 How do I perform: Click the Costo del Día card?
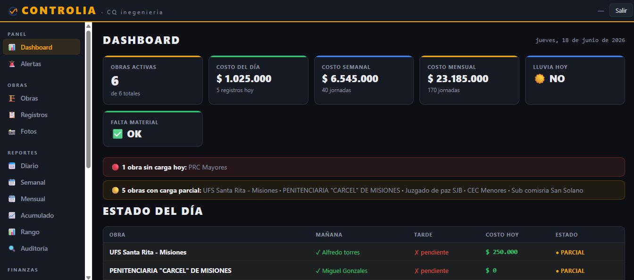[259, 80]
